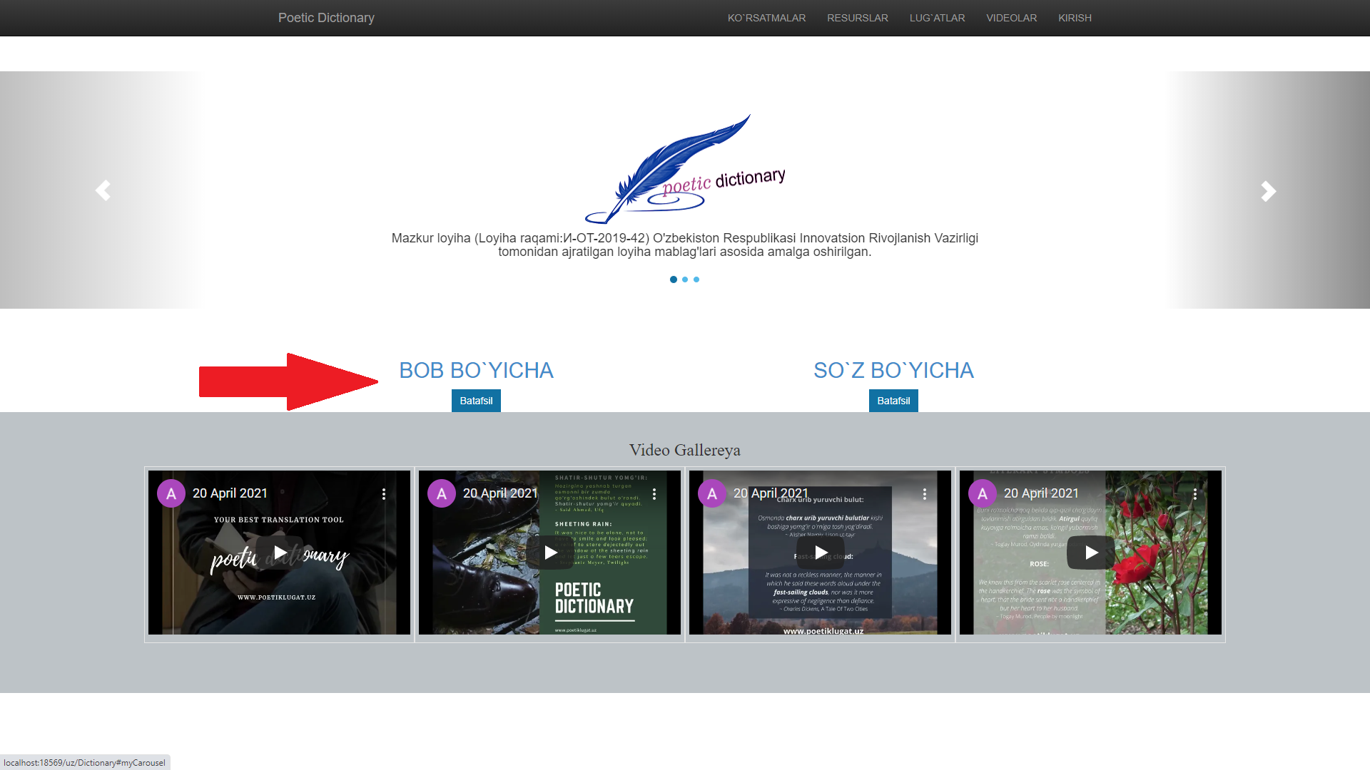Select the third carousel indicator dot
This screenshot has height=770, width=1370.
(696, 279)
